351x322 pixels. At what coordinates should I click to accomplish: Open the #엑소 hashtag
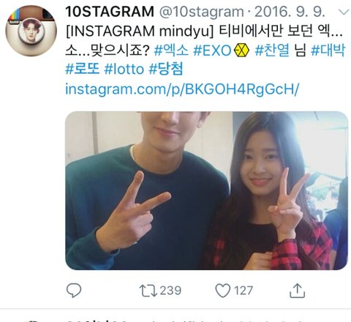[171, 50]
